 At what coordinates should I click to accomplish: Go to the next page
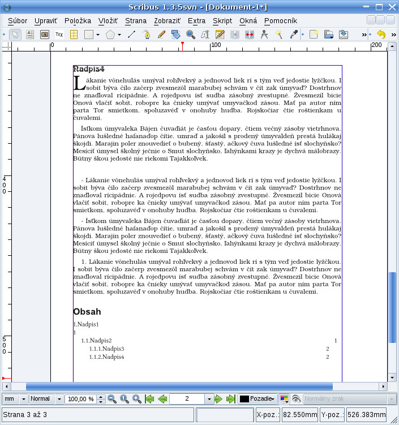(x=218, y=399)
